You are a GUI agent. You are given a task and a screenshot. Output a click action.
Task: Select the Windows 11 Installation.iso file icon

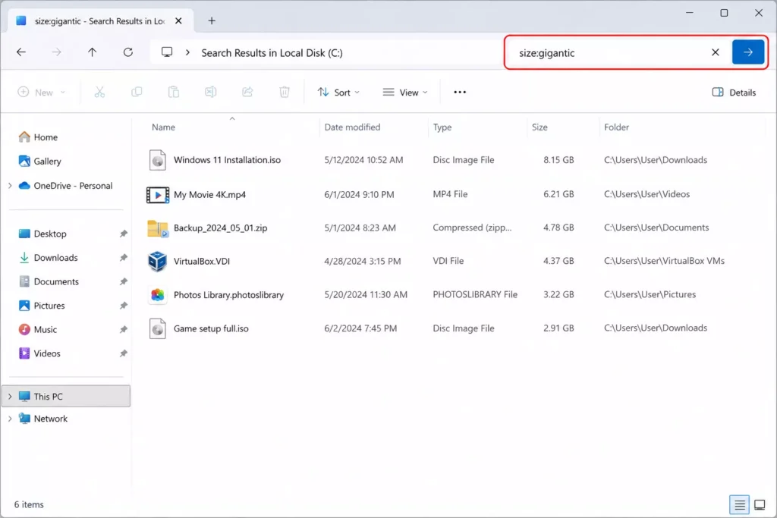point(158,160)
